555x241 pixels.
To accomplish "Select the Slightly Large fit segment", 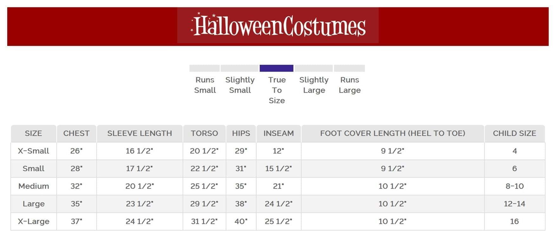I will point(314,68).
